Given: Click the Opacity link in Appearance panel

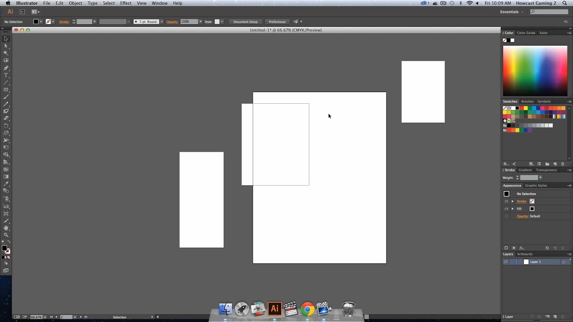Looking at the screenshot, I should 522,216.
